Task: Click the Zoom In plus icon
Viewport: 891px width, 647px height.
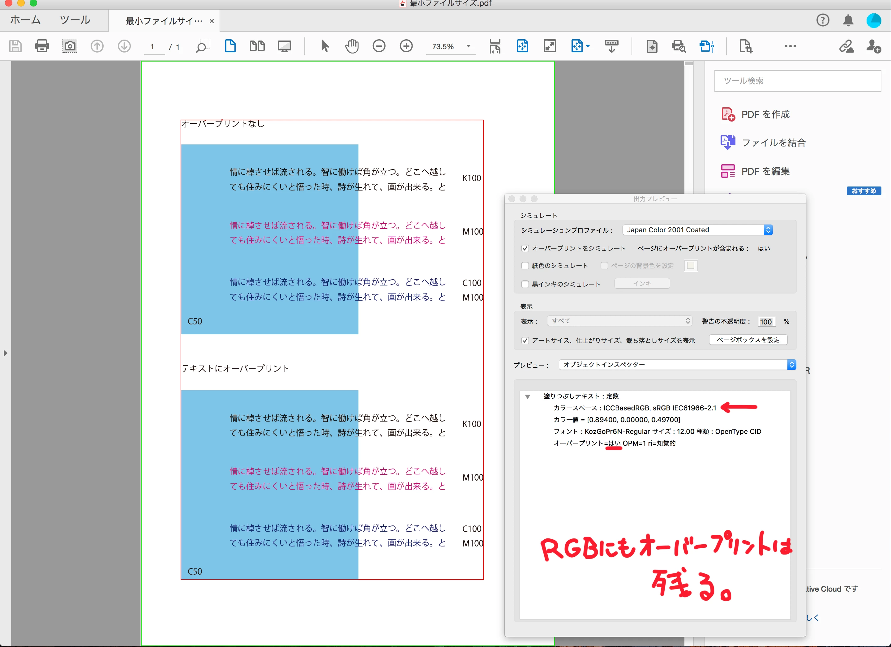Action: tap(406, 46)
